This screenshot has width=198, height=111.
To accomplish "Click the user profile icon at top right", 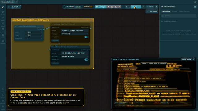I will click(195, 2).
